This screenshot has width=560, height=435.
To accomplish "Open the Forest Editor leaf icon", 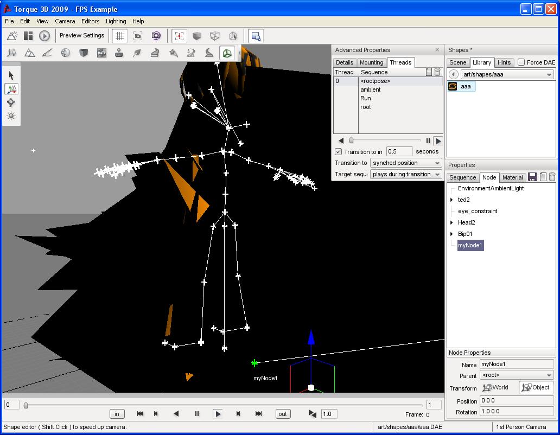I will click(137, 53).
